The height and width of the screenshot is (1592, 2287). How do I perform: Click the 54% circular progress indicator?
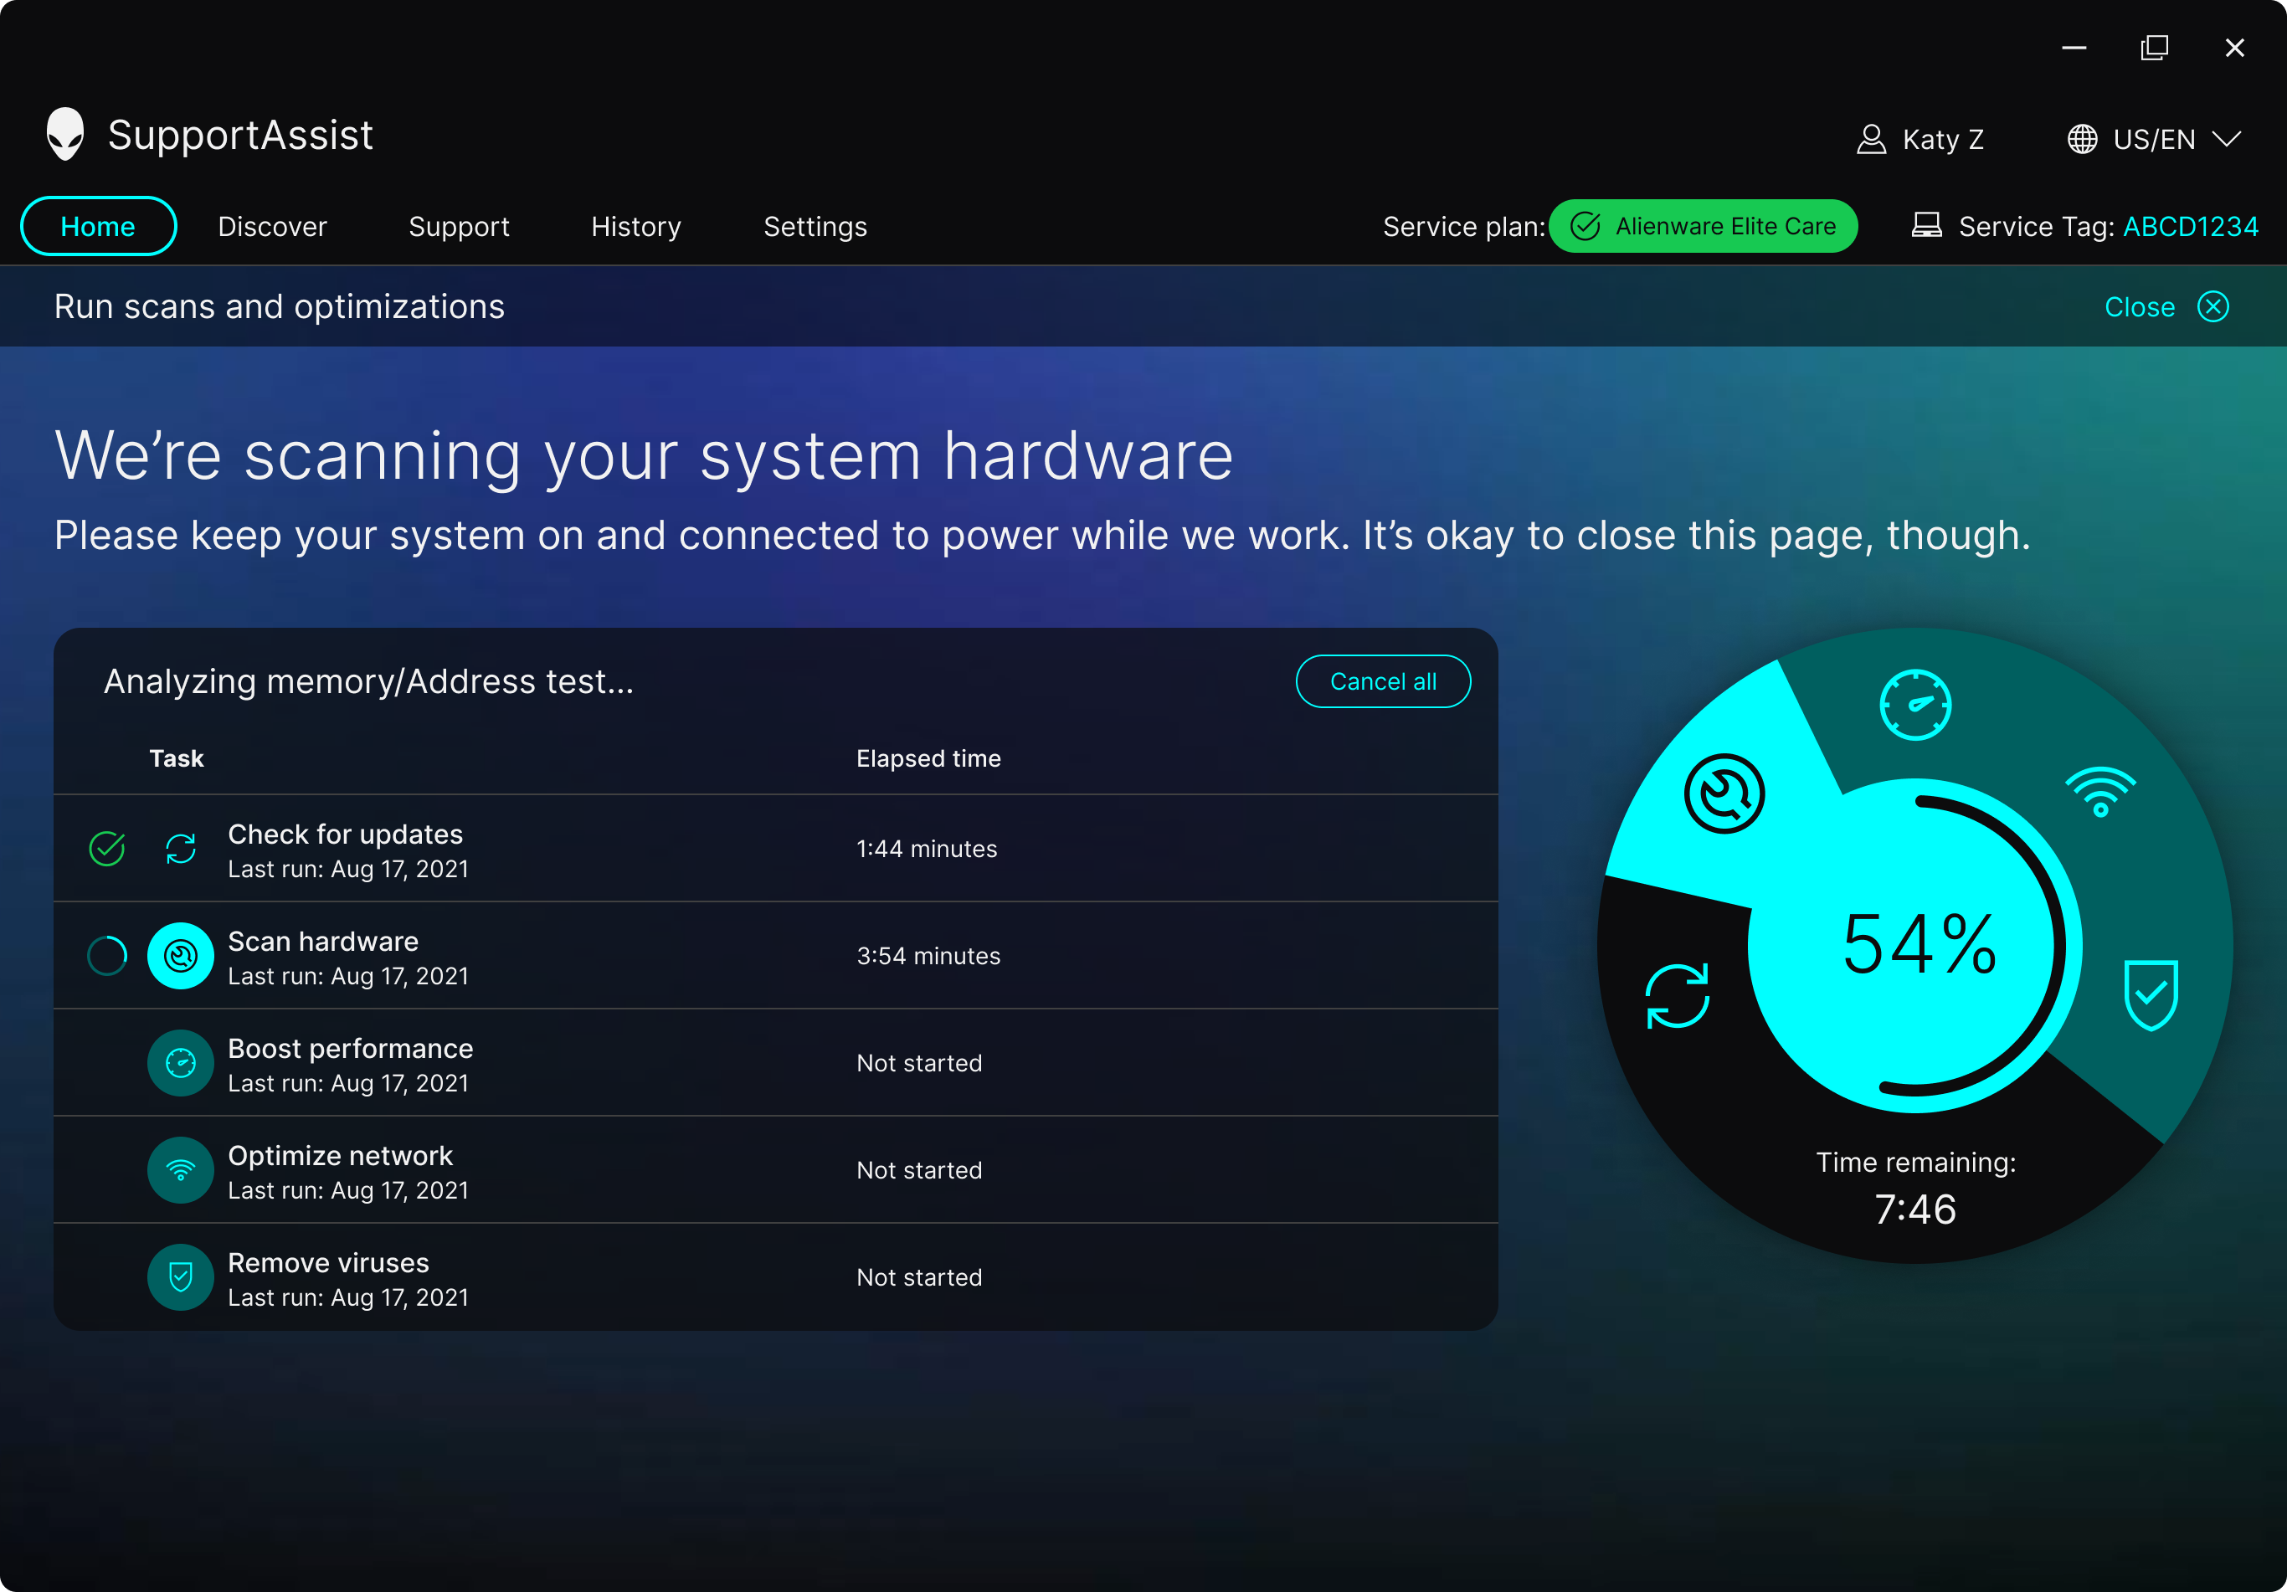click(x=1916, y=944)
